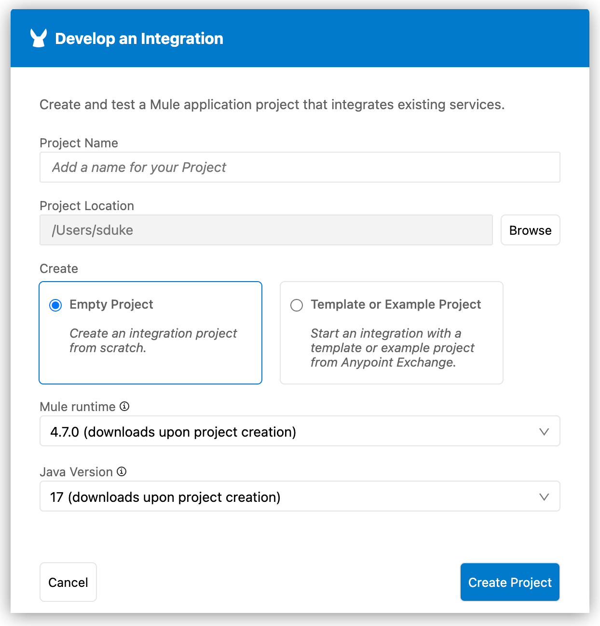Click the Create Project button
This screenshot has height=626, width=600.
click(510, 582)
